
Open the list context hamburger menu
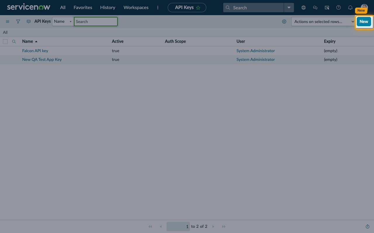8,22
